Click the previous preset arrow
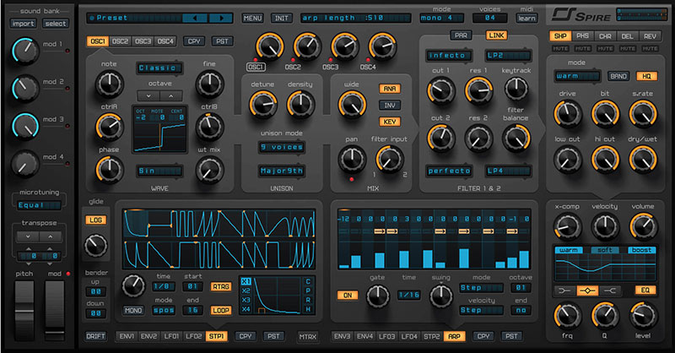This screenshot has height=353, width=675. point(196,17)
